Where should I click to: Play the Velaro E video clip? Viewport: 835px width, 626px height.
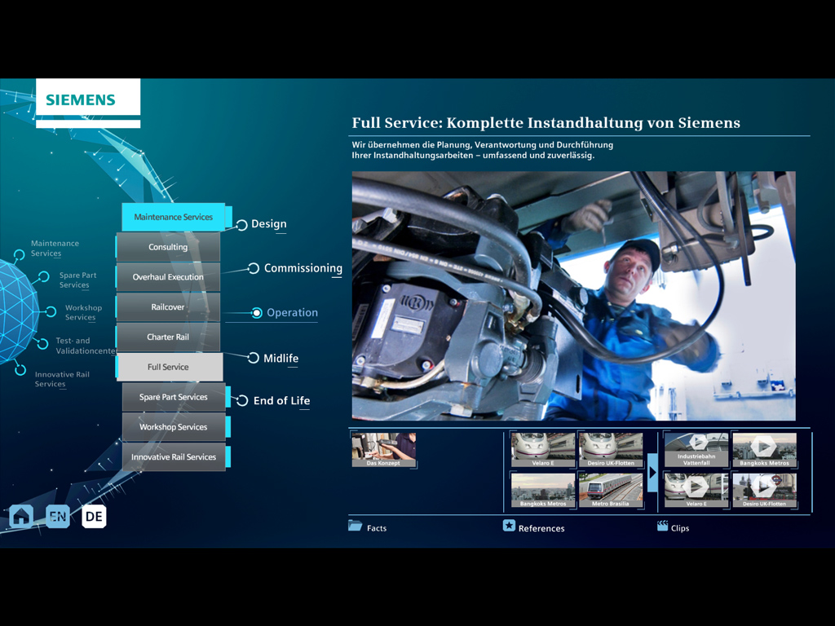[696, 490]
